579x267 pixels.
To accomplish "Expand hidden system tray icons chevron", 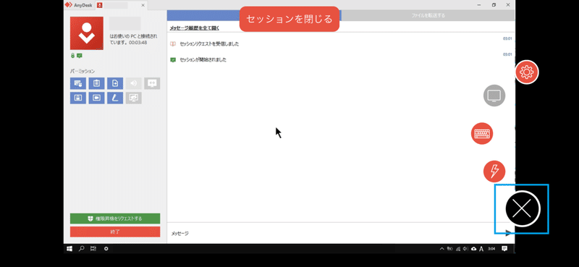I will tap(442, 249).
